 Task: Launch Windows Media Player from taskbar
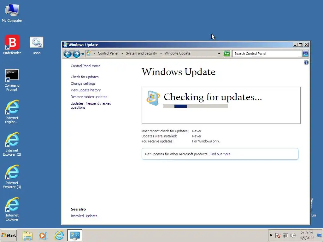click(43, 235)
